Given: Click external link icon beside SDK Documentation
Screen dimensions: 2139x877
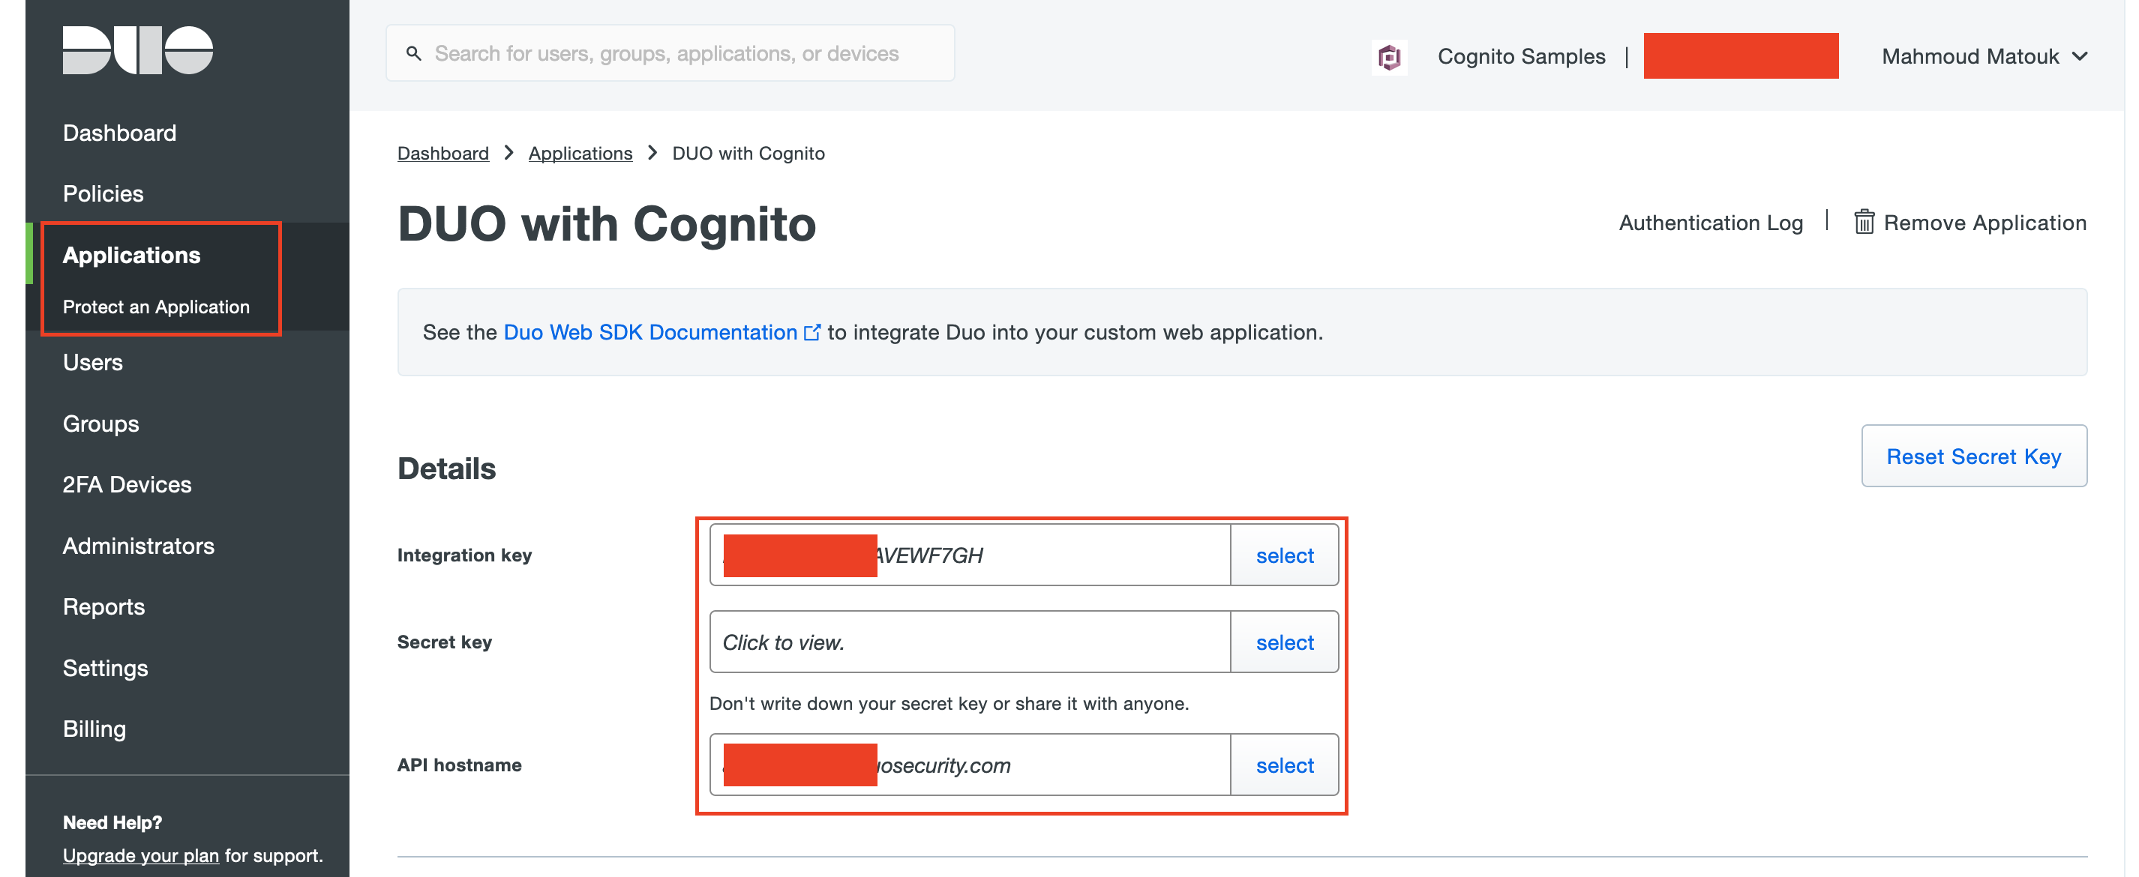Looking at the screenshot, I should pos(812,332).
